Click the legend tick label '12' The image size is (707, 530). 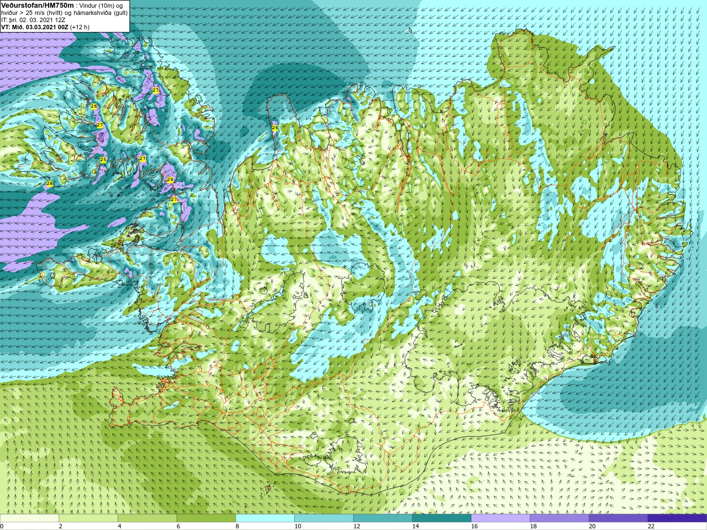[x=357, y=526]
